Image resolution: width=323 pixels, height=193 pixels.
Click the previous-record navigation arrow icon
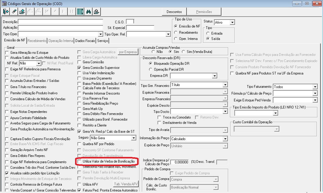55,12
